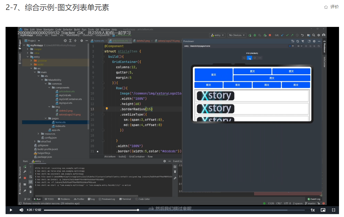Expand the .idea folder

point(28,53)
